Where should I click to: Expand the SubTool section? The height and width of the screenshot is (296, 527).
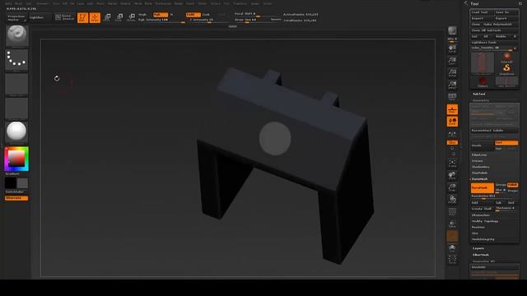click(479, 94)
